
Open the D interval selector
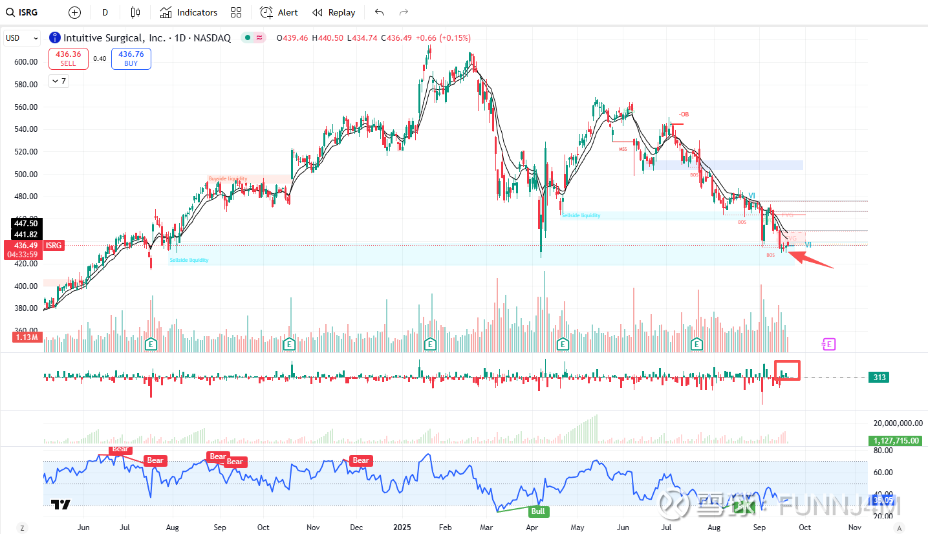[105, 12]
